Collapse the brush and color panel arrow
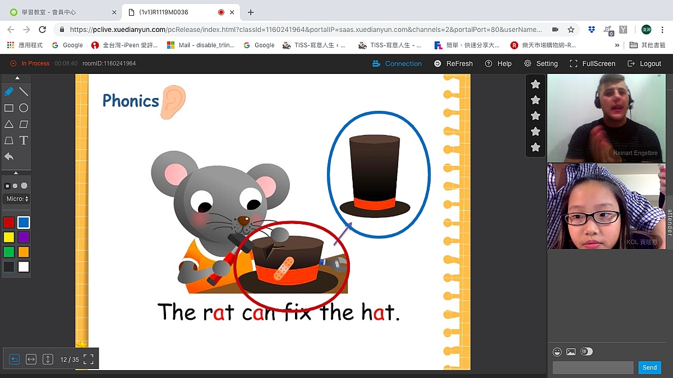 [x=16, y=172]
